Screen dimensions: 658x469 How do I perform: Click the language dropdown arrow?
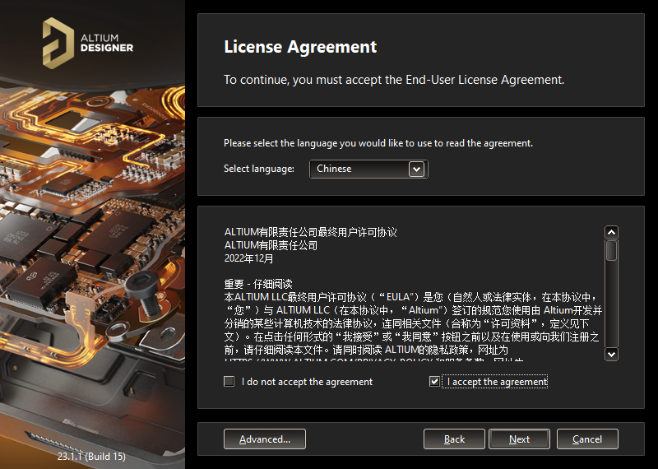(416, 169)
